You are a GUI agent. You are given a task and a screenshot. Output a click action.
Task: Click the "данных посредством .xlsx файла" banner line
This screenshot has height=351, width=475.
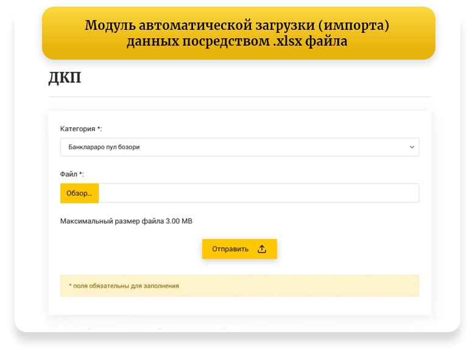tap(237, 41)
